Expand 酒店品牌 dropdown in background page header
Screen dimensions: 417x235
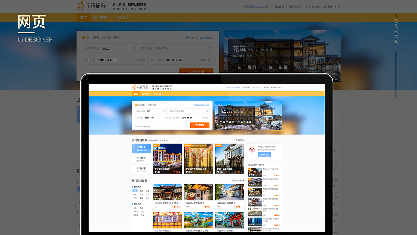(296, 7)
